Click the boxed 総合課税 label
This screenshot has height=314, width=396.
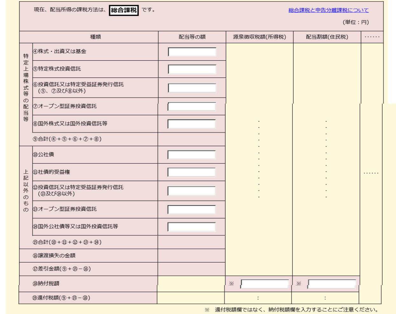point(124,10)
